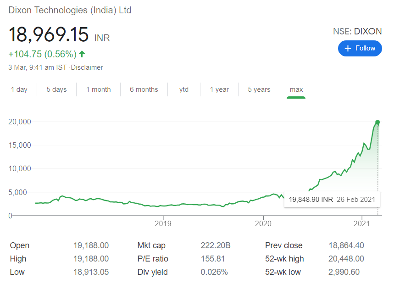Click the +104.75 (0.56%) change text

coord(43,54)
